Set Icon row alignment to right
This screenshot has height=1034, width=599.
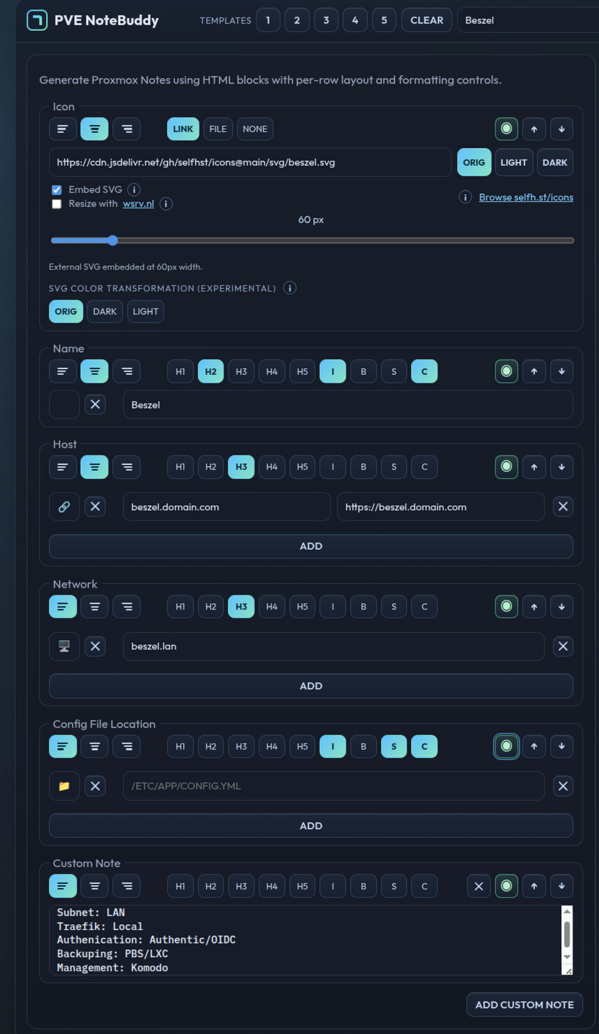[127, 129]
